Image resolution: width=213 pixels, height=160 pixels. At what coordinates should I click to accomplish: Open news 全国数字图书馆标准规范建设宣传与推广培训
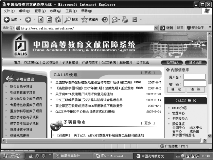point(94,82)
